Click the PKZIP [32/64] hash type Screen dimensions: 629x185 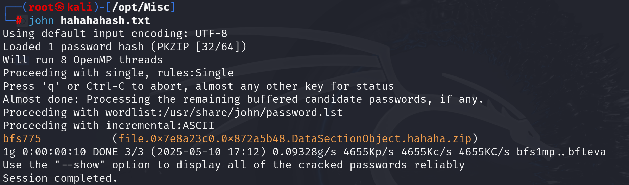coord(199,47)
